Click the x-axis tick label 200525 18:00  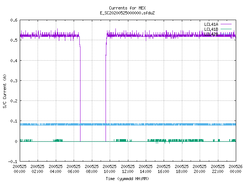click(181, 169)
